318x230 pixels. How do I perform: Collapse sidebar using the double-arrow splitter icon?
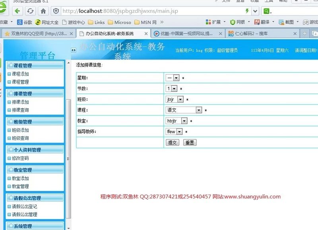(73, 50)
